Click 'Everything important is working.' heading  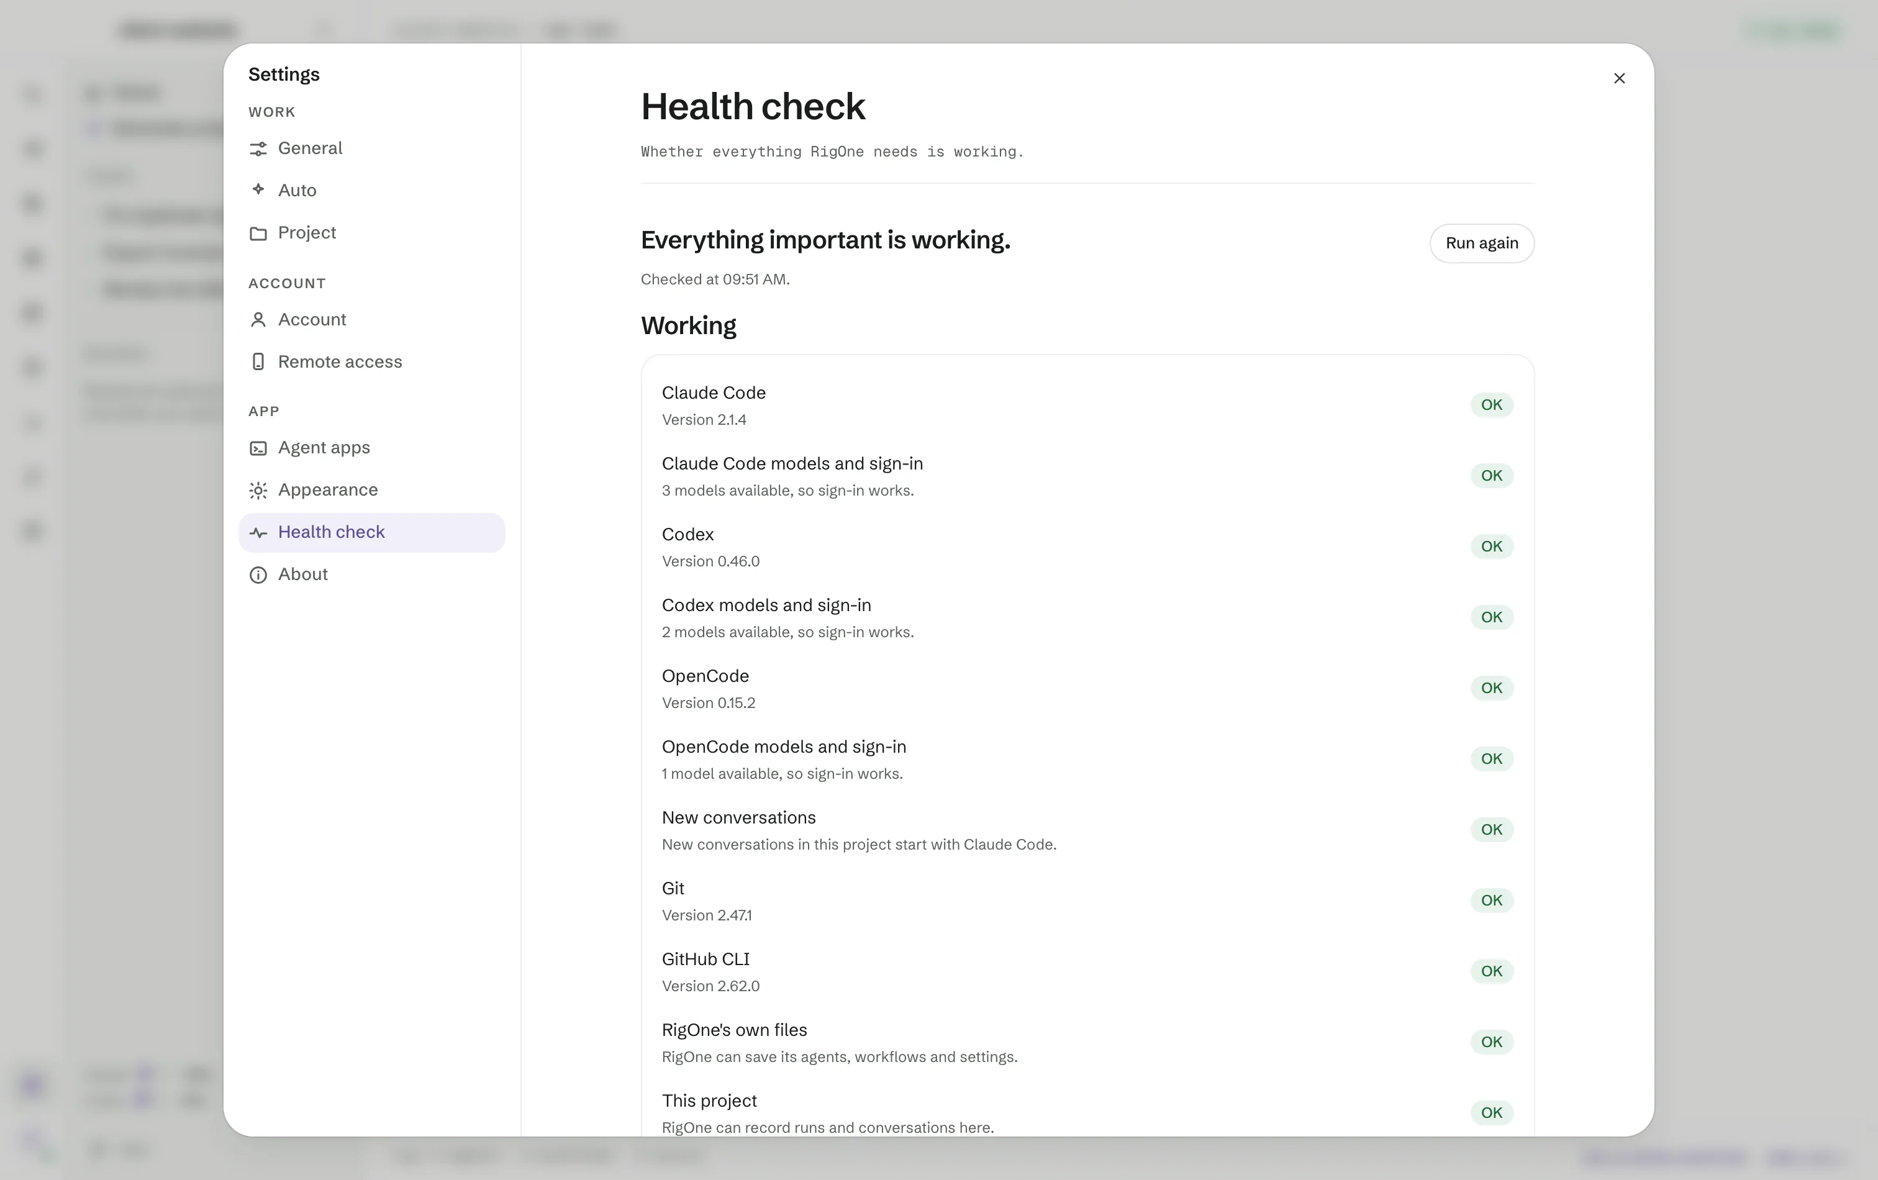coord(825,240)
